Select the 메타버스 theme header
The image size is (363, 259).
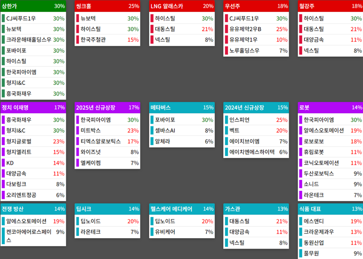coord(182,108)
